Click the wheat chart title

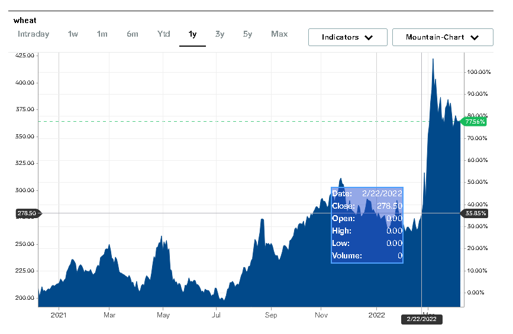coord(25,20)
